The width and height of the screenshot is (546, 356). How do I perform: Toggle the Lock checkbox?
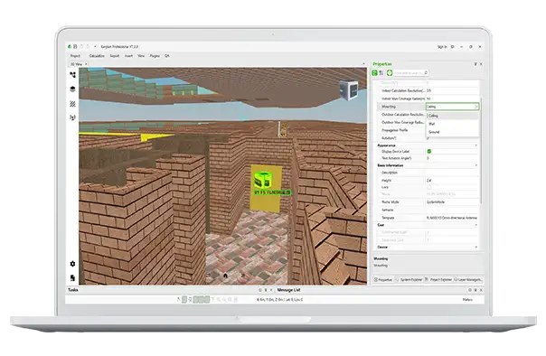429,187
